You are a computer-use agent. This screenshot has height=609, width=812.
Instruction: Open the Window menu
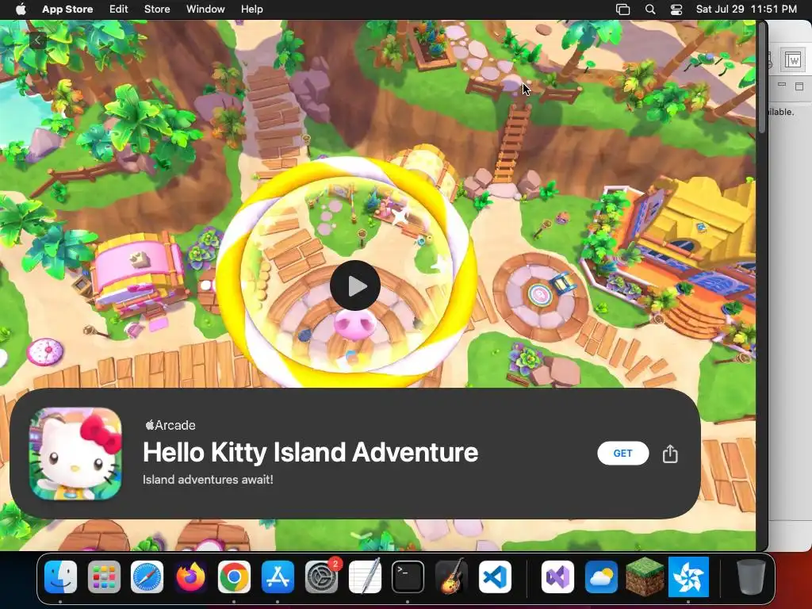coord(205,10)
